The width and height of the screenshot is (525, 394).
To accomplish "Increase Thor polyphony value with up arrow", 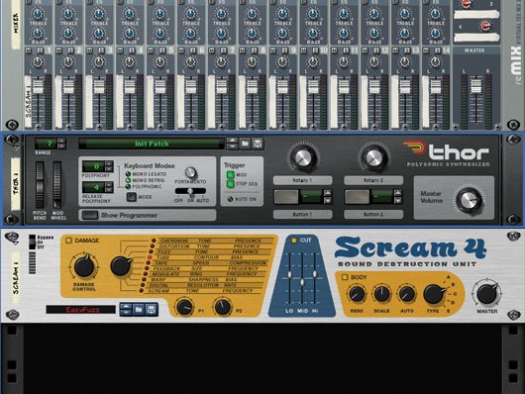I will pos(109,163).
